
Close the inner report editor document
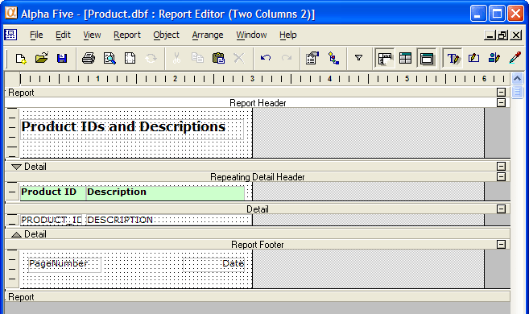[516, 35]
